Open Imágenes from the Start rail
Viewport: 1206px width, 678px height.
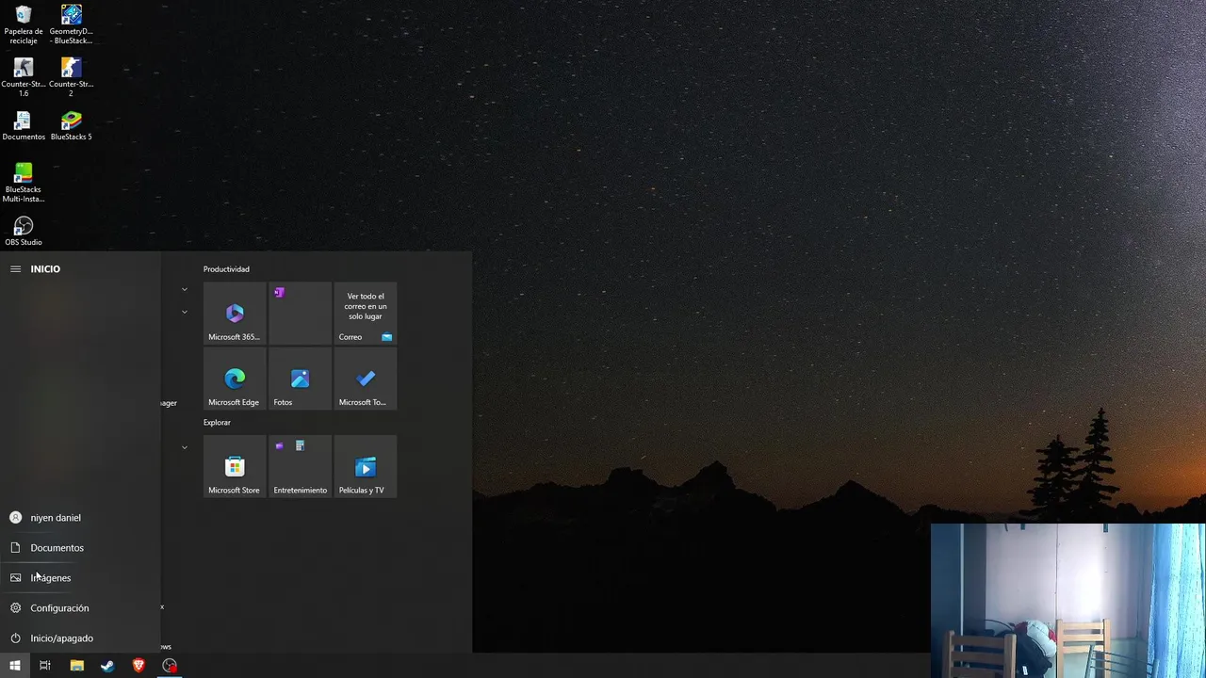pos(80,578)
